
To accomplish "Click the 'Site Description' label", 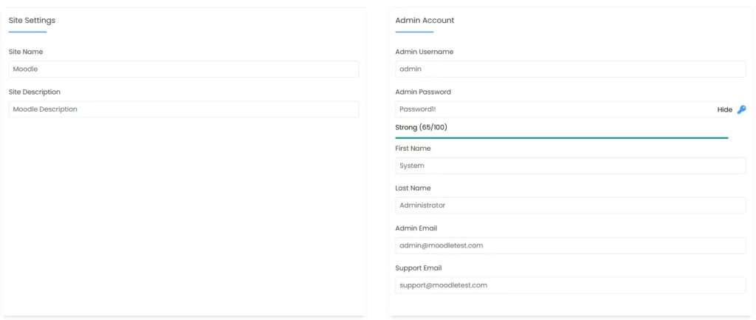I will coord(34,92).
